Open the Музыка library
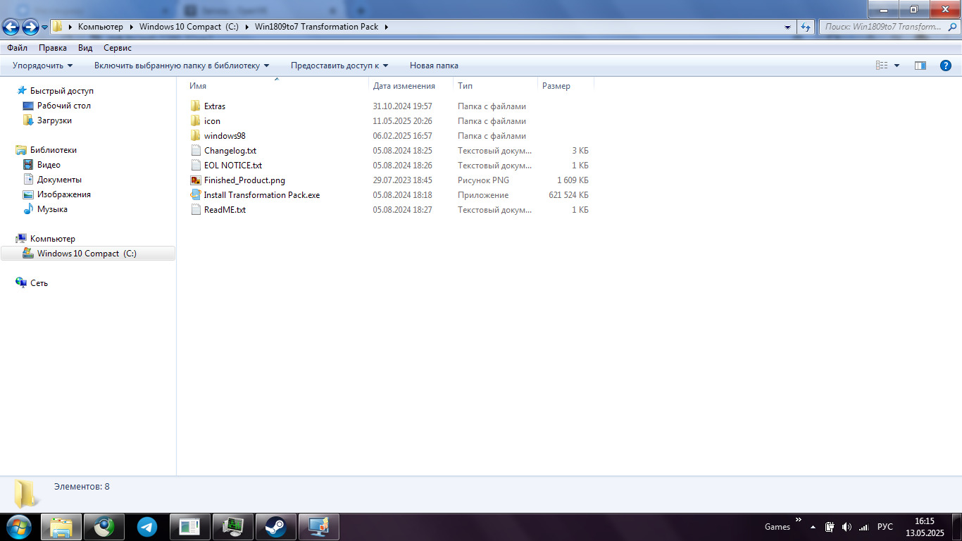Screen dimensions: 962x541 tap(52, 209)
